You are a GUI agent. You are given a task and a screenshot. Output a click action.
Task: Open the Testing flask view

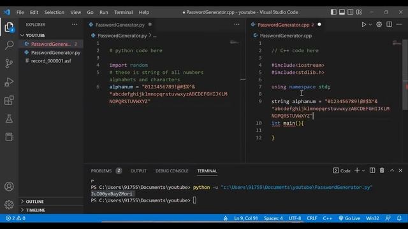click(x=9, y=119)
